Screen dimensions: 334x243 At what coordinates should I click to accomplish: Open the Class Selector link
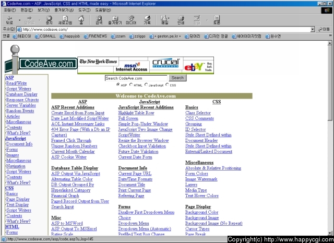pos(198,113)
